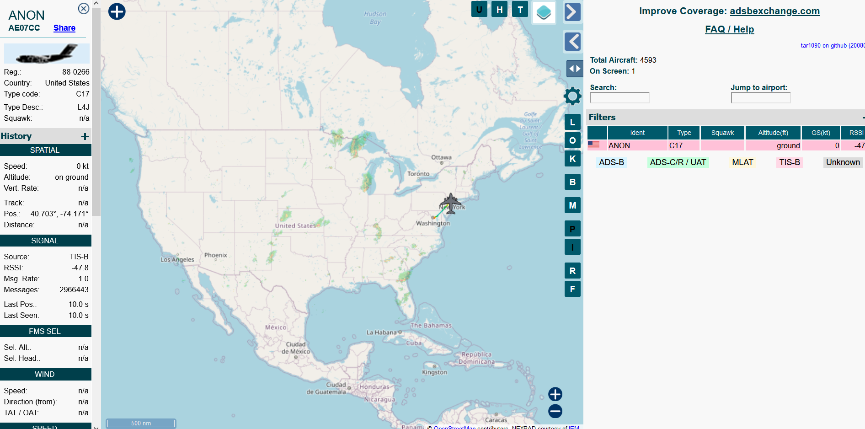
Task: Click the OpenStreetMap attribution link
Action: pyautogui.click(x=454, y=427)
